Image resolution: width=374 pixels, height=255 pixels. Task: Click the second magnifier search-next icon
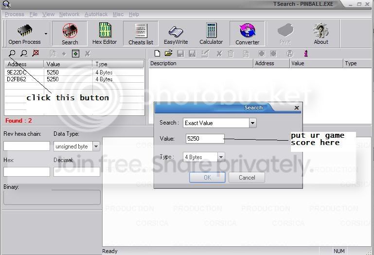pos(24,53)
